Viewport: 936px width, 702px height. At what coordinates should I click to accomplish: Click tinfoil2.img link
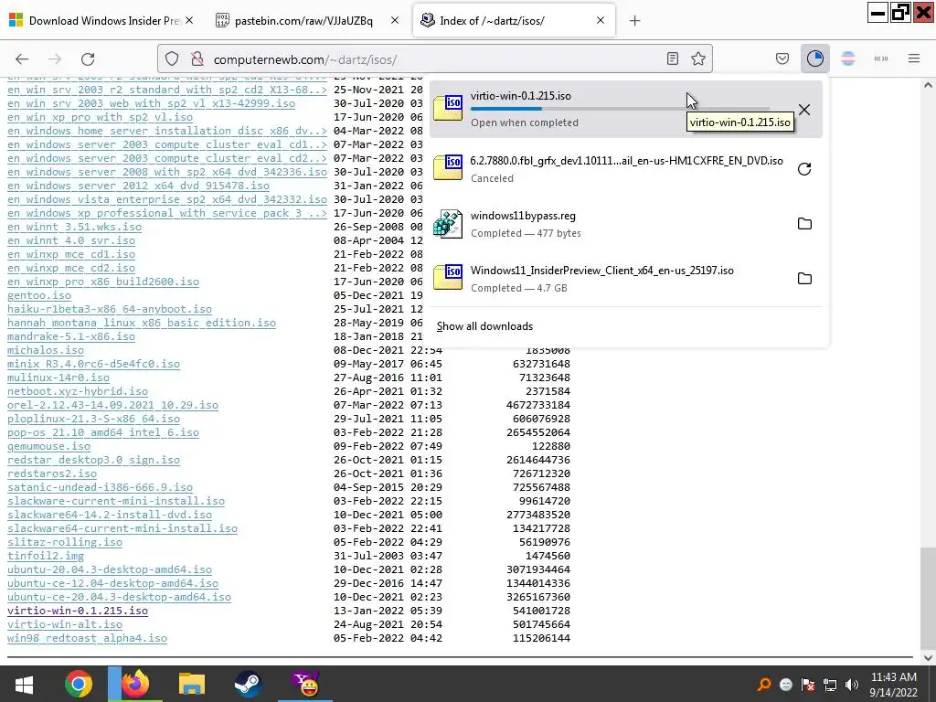coord(46,556)
